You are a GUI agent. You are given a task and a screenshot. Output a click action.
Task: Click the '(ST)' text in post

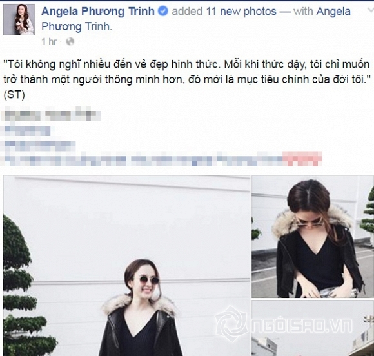(14, 95)
